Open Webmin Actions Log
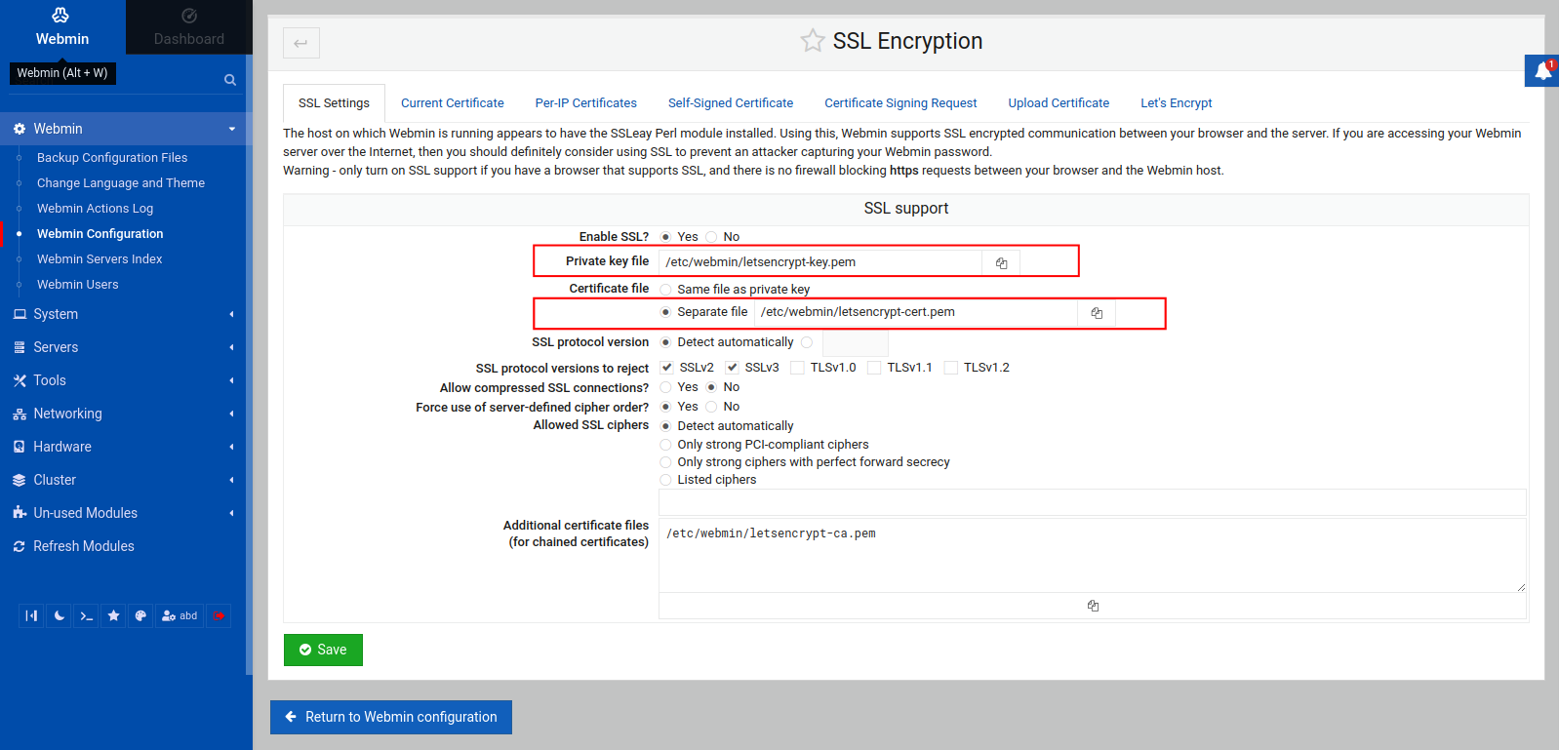 coord(95,209)
